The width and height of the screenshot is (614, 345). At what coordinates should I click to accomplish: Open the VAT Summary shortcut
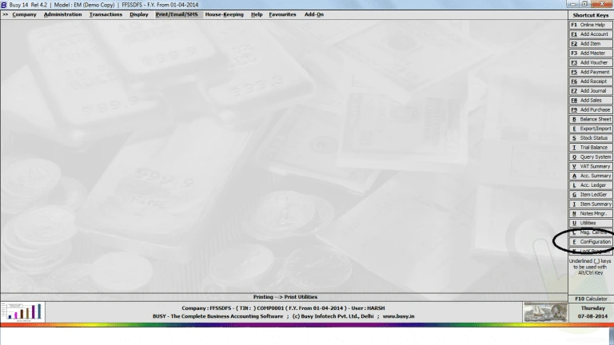pyautogui.click(x=591, y=166)
